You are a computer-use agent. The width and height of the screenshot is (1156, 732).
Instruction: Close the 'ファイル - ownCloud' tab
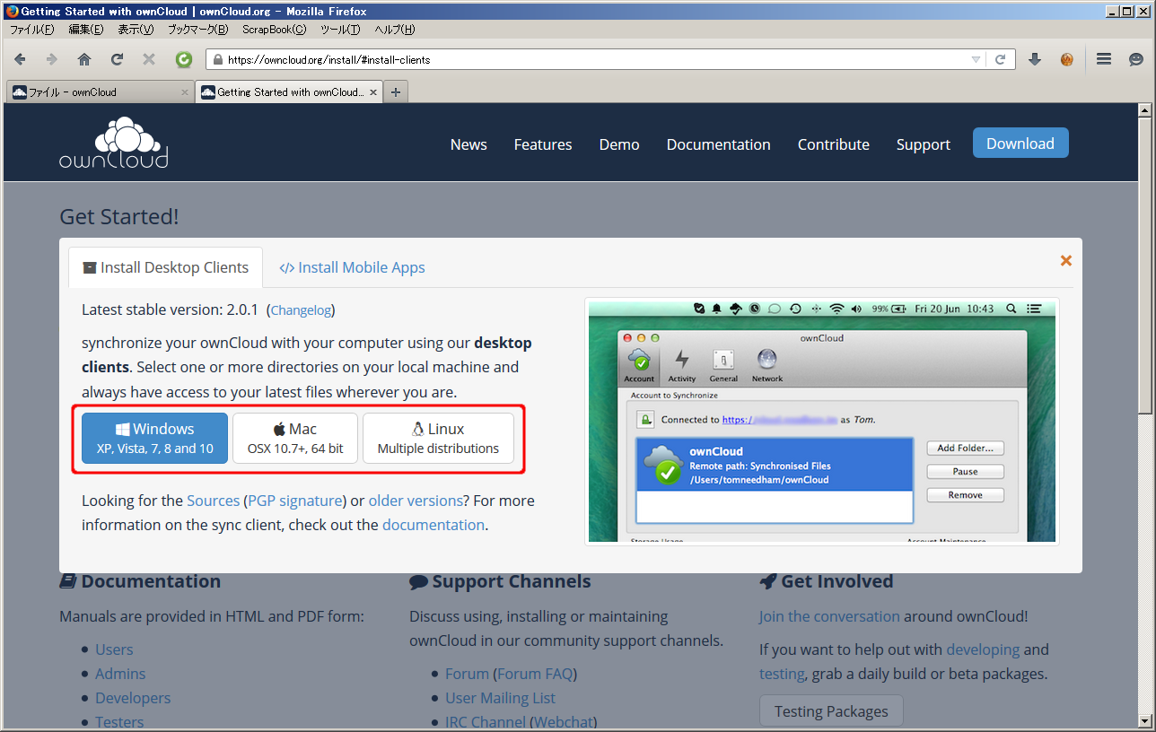[x=185, y=92]
